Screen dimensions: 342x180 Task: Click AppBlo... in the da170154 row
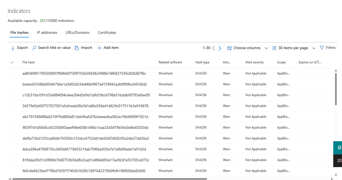[x=283, y=117]
